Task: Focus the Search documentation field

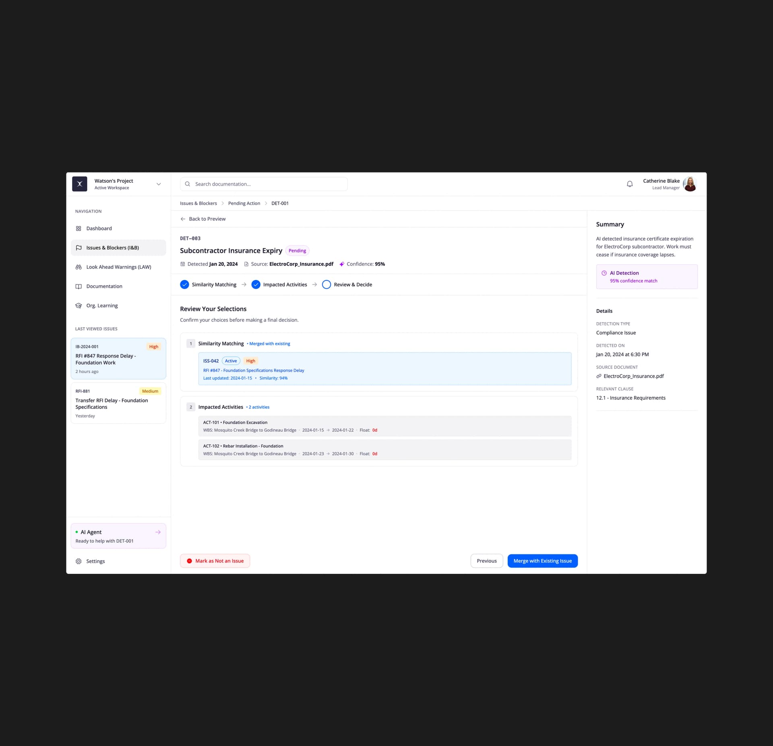Action: pyautogui.click(x=264, y=184)
